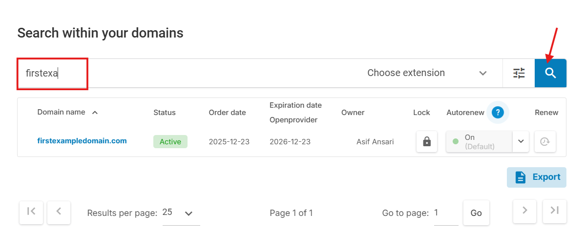This screenshot has width=585, height=252.
Task: Change results per page dropdown
Action: pos(181,213)
